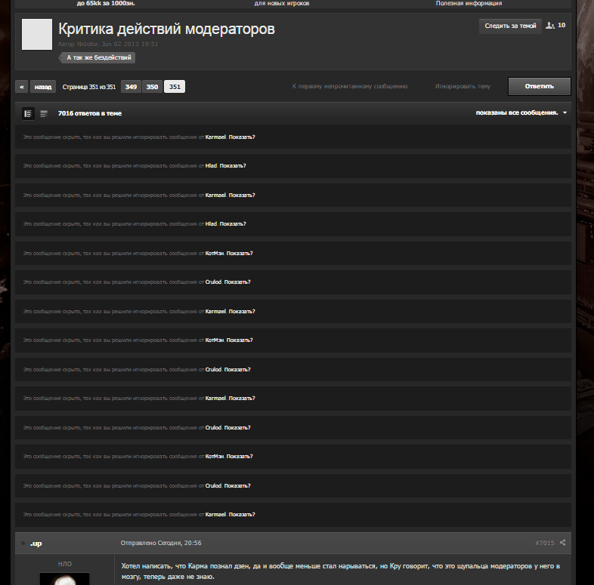The width and height of the screenshot is (594, 585).
Task: Switch to the standard post view icon
Action: 28,113
